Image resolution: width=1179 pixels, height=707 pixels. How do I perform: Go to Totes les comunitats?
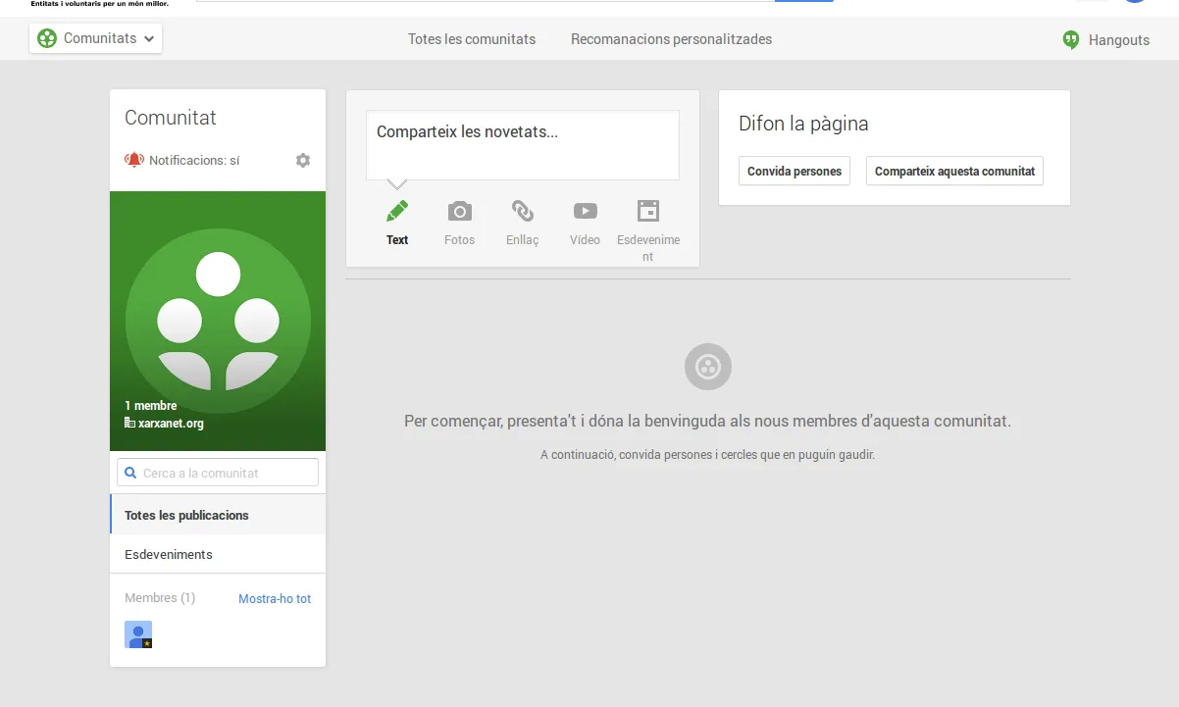[x=472, y=39]
